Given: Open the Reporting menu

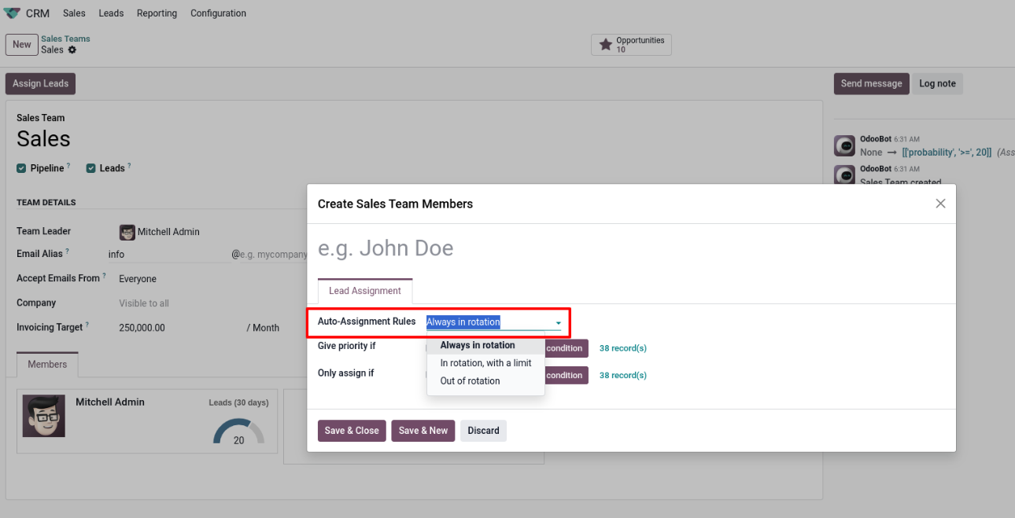Looking at the screenshot, I should tap(157, 13).
